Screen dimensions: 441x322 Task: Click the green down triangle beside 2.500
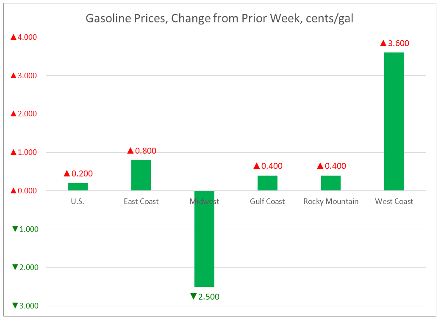pyautogui.click(x=193, y=297)
